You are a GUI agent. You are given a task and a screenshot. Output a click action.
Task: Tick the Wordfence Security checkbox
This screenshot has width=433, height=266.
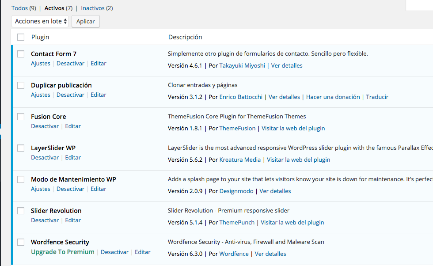click(x=21, y=242)
